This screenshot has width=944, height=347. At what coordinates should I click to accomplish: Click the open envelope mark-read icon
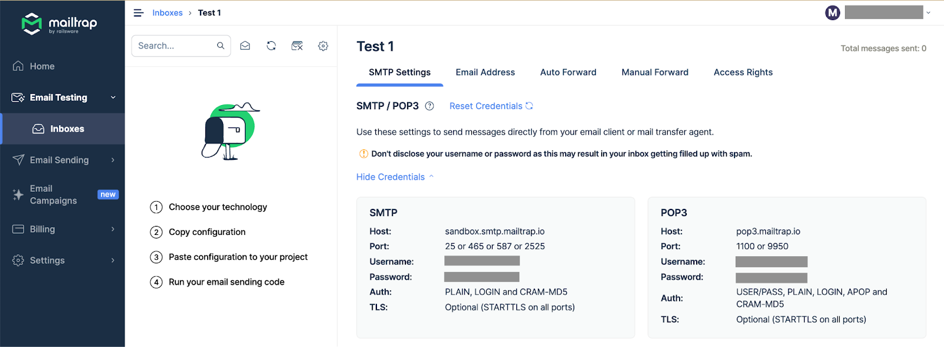(245, 46)
